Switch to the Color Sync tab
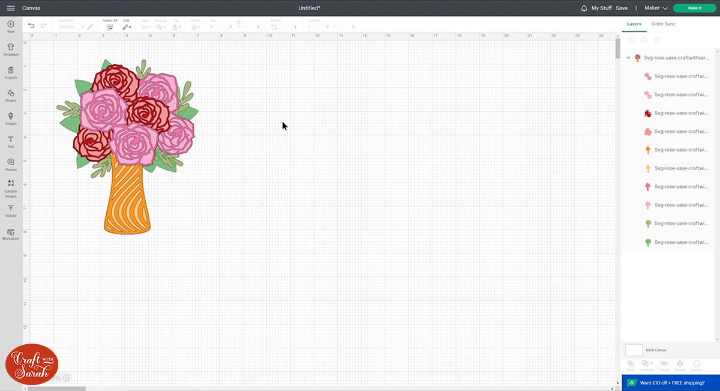Image resolution: width=720 pixels, height=391 pixels. click(664, 24)
